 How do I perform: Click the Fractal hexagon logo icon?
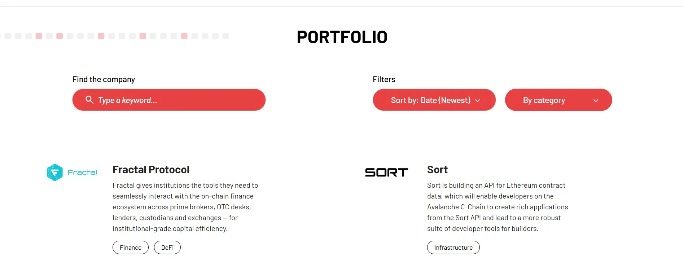(55, 172)
